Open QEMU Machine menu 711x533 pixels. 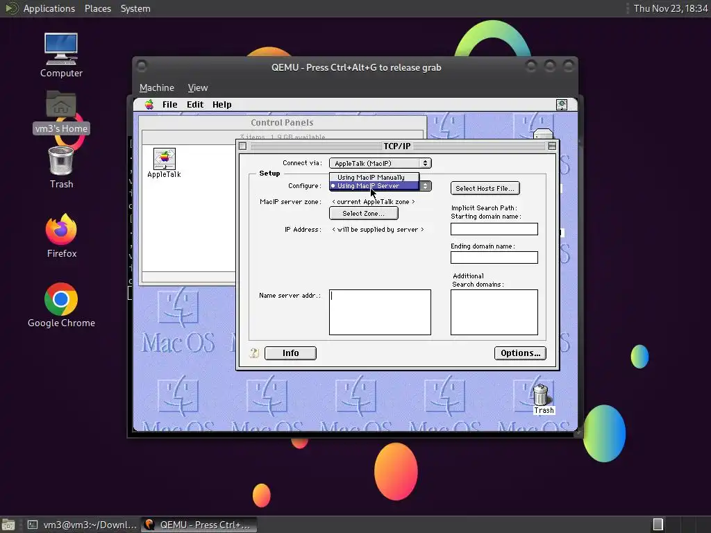coord(157,88)
